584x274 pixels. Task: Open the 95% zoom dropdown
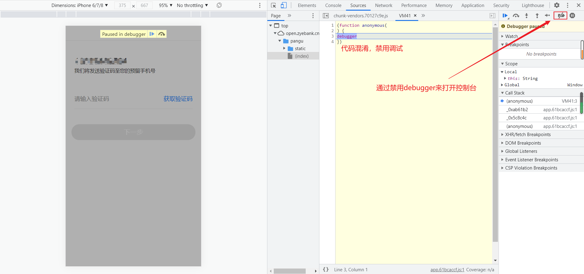pos(165,5)
